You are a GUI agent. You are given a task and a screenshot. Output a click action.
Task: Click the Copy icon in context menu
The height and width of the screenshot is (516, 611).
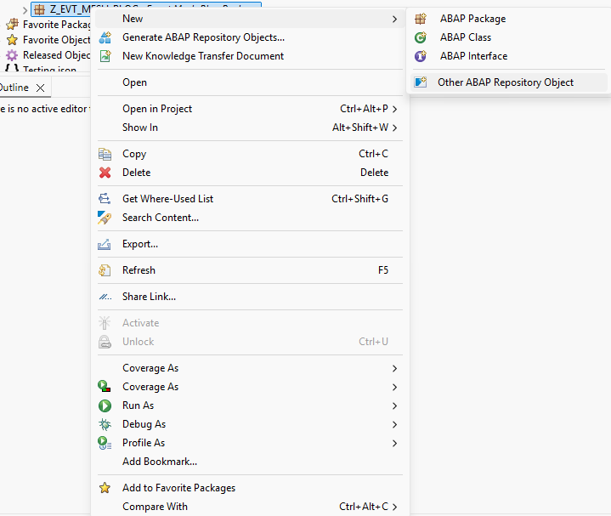pyautogui.click(x=105, y=154)
